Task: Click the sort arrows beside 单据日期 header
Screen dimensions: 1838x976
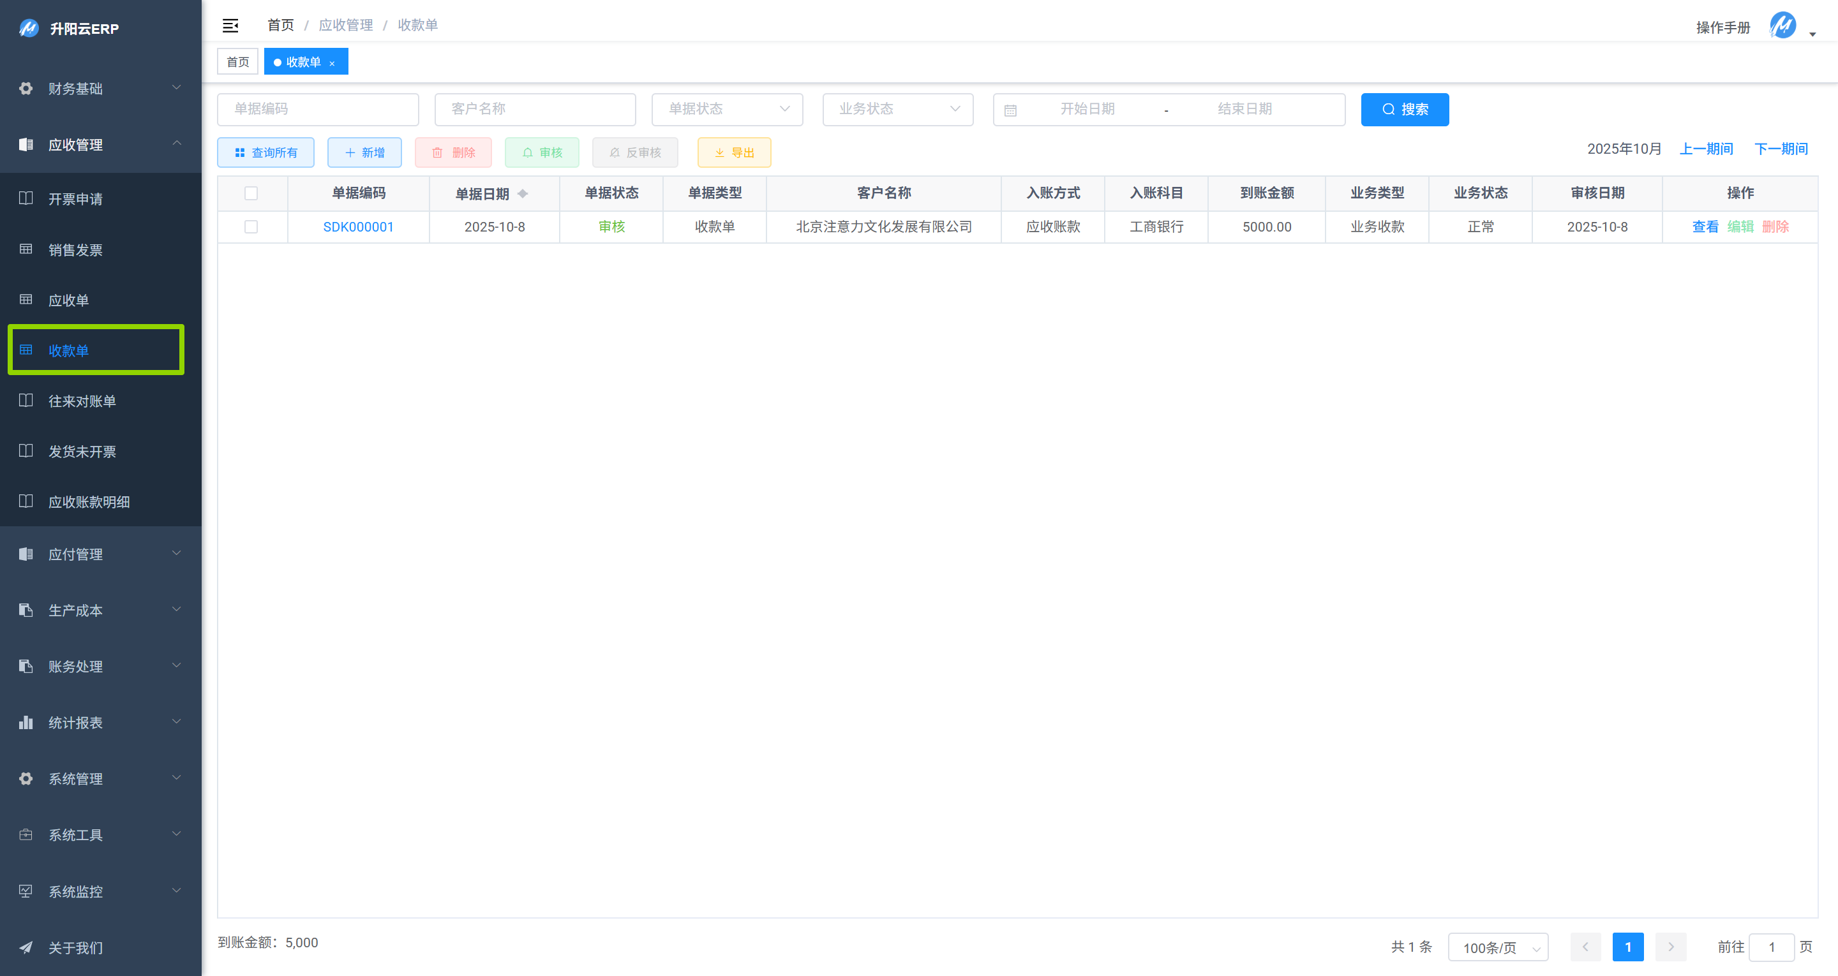Action: coord(522,193)
